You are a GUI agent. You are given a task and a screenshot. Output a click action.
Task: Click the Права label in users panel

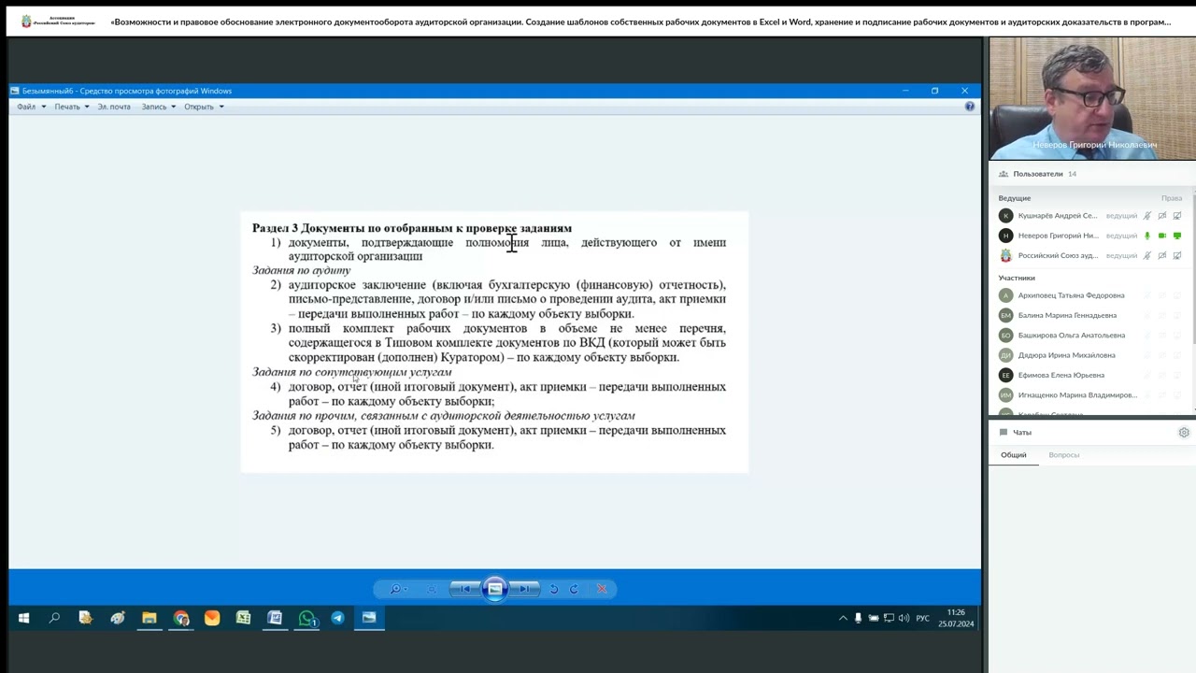[x=1171, y=198]
